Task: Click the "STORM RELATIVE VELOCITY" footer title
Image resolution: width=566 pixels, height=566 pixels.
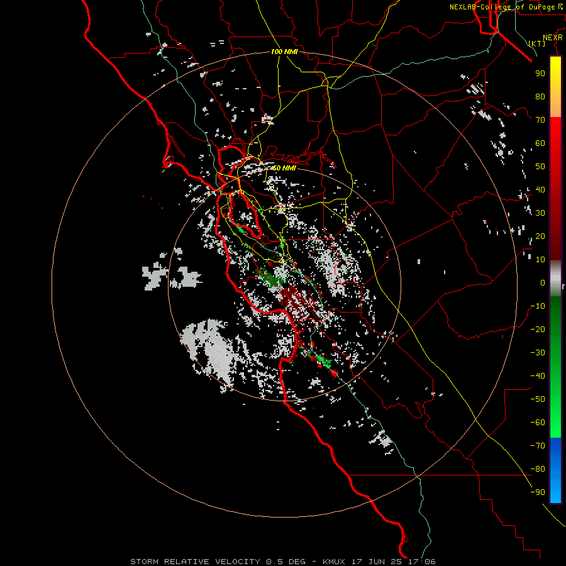Action: (x=195, y=562)
